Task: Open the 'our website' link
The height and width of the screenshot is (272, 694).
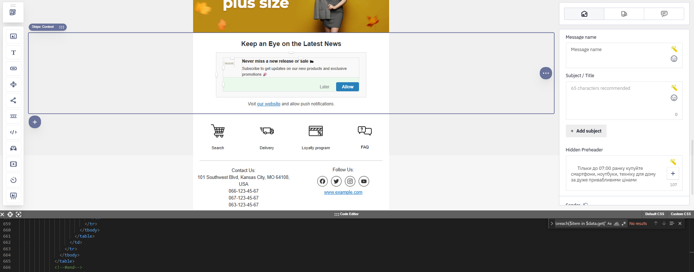Action: [x=269, y=104]
